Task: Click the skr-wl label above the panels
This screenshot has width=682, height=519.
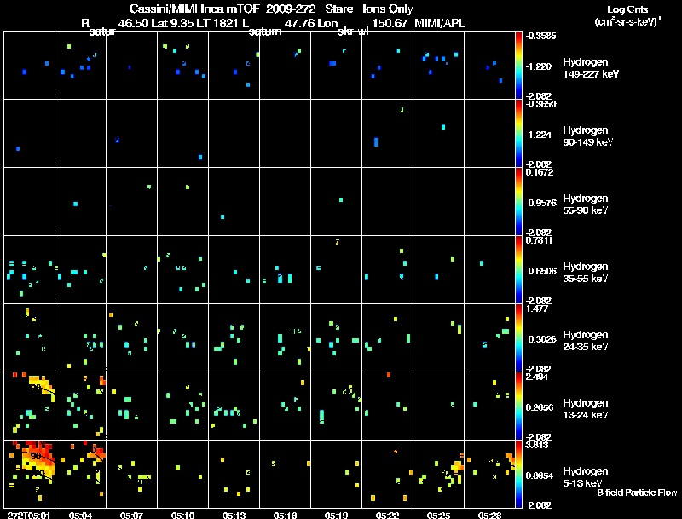Action: (x=353, y=32)
